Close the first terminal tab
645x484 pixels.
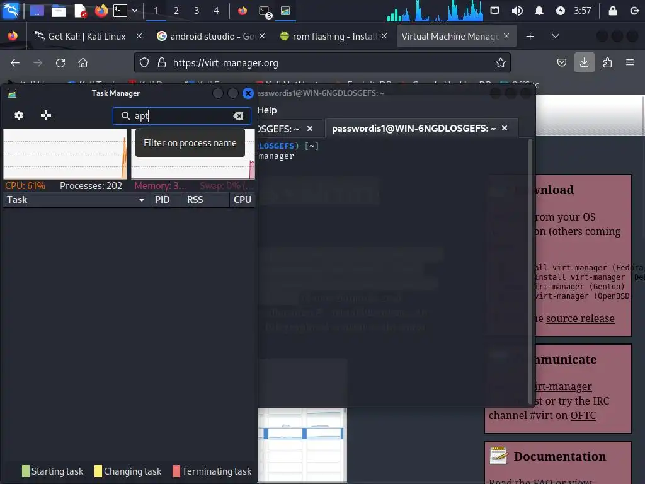[310, 129]
